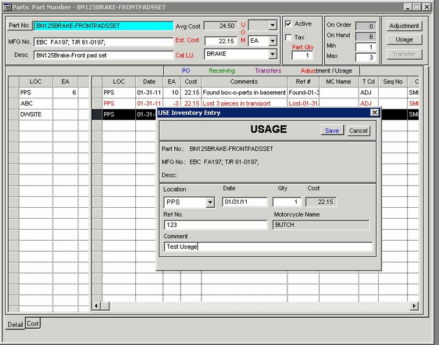Click the Adjustment button
The height and width of the screenshot is (345, 439).
(x=404, y=27)
